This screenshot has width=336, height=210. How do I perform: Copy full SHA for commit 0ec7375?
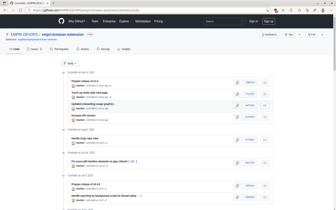[237, 163]
